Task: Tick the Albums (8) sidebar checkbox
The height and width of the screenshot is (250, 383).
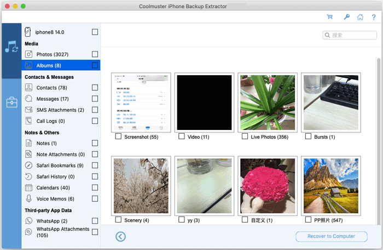Action: [95, 65]
